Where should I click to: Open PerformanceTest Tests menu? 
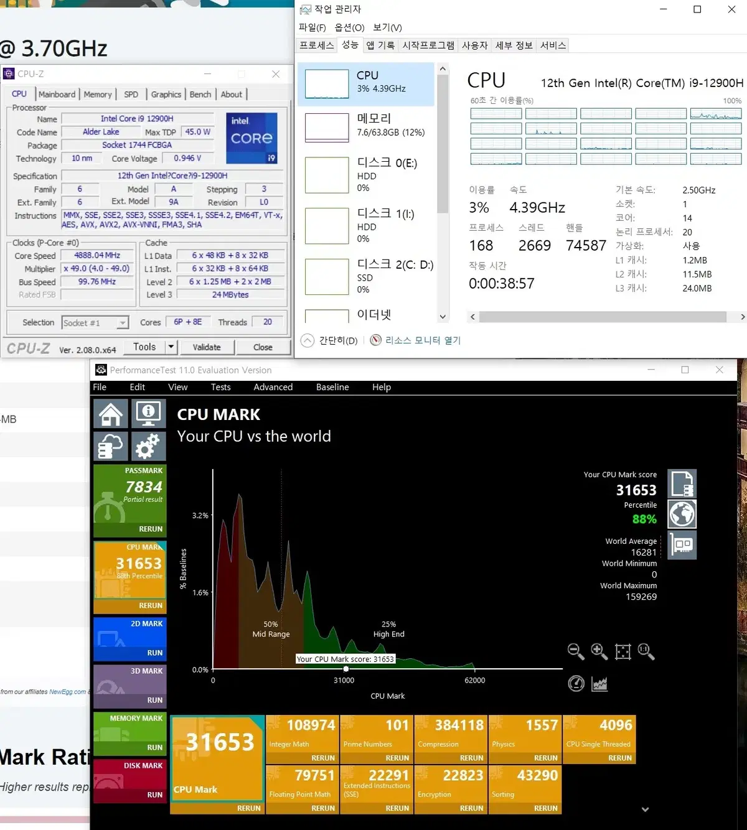tap(220, 387)
